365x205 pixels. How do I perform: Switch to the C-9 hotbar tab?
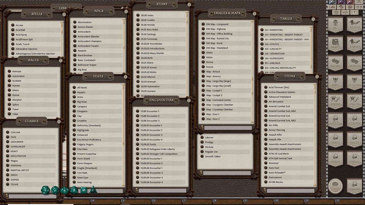pyautogui.click(x=245, y=200)
